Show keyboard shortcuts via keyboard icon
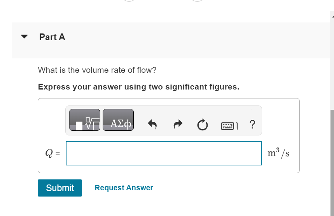This screenshot has height=216, width=334. point(228,125)
